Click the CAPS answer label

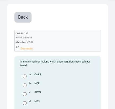(x=38, y=75)
